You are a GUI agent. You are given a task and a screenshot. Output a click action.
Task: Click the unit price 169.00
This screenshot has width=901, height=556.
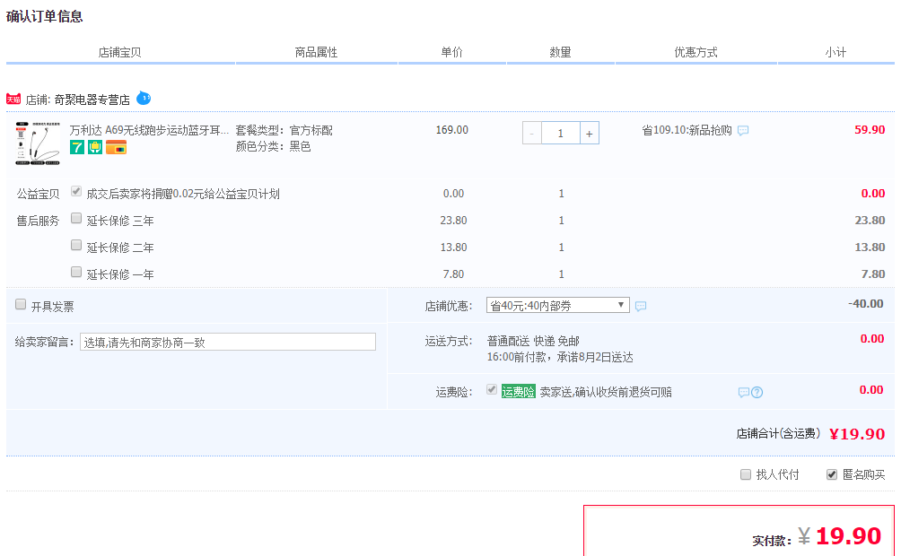(451, 130)
